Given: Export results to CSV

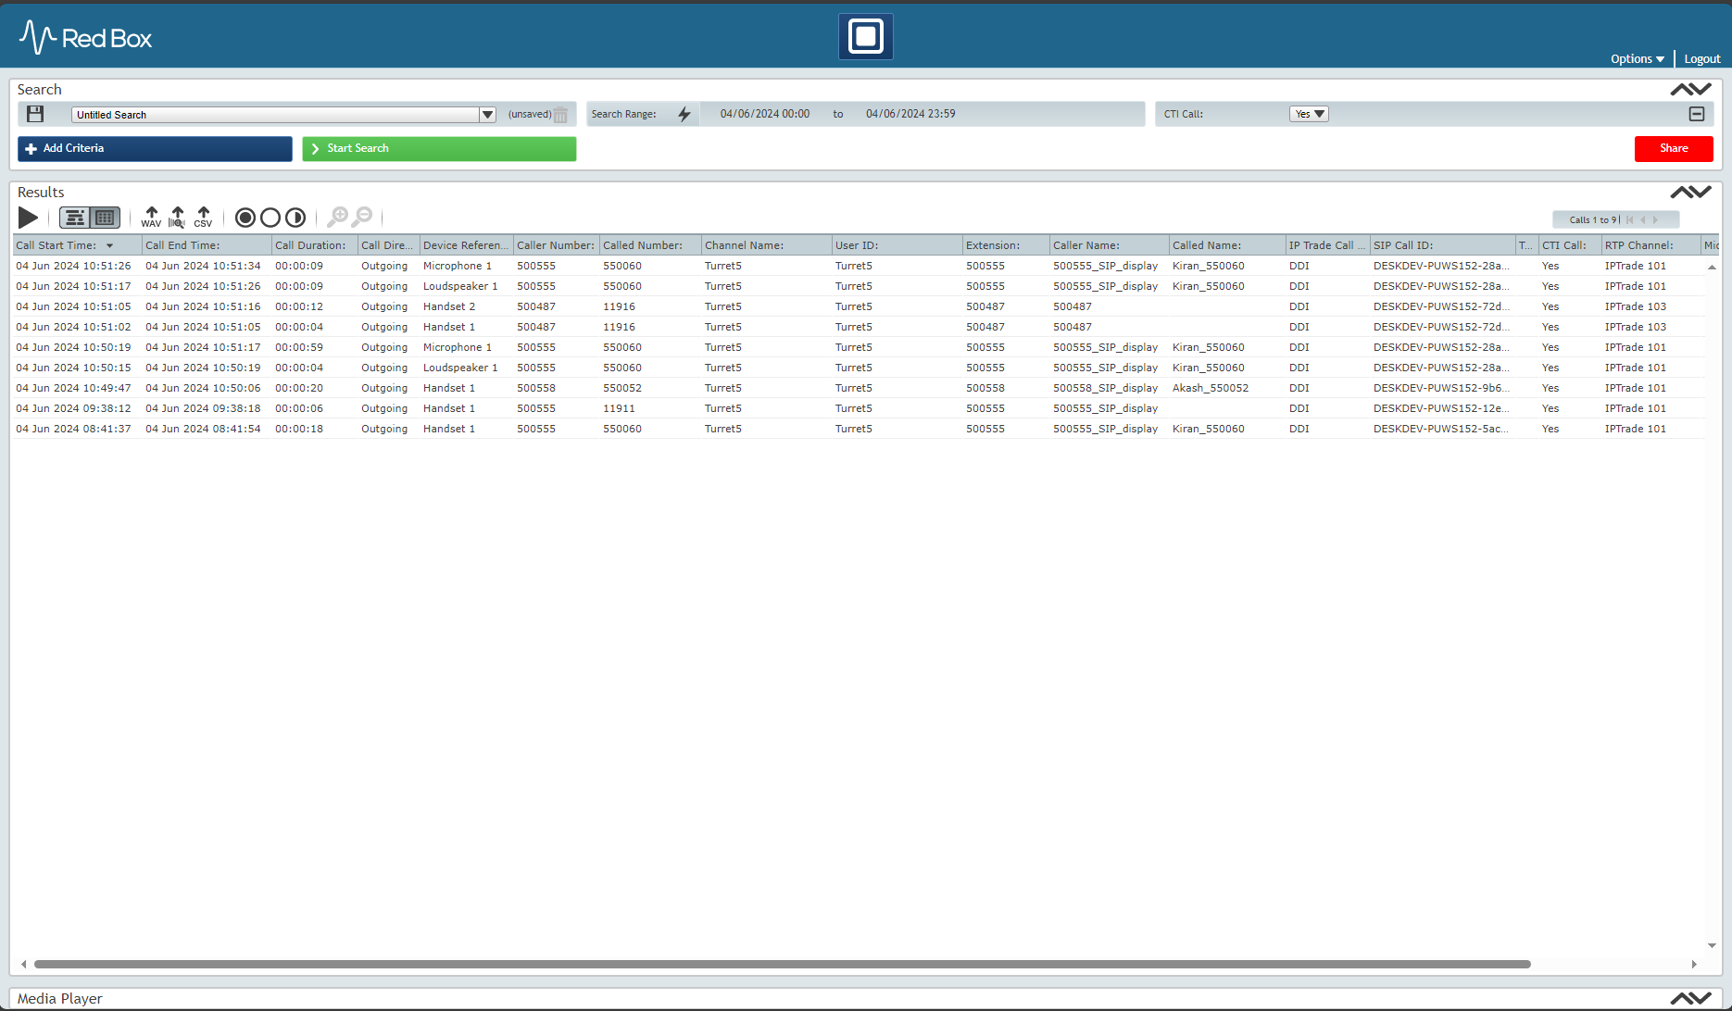Looking at the screenshot, I should tap(203, 218).
